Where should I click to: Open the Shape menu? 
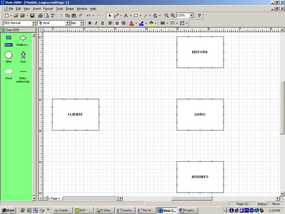(70, 9)
